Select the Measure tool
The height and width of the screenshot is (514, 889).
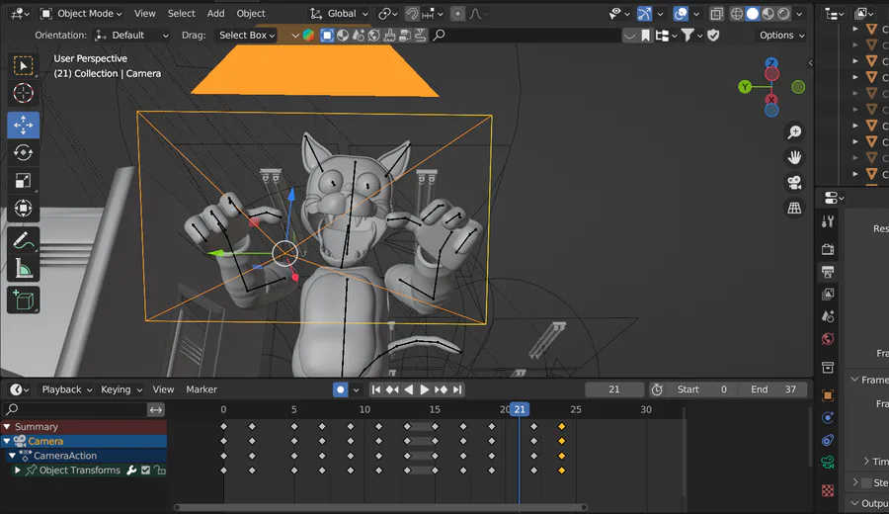pyautogui.click(x=24, y=269)
